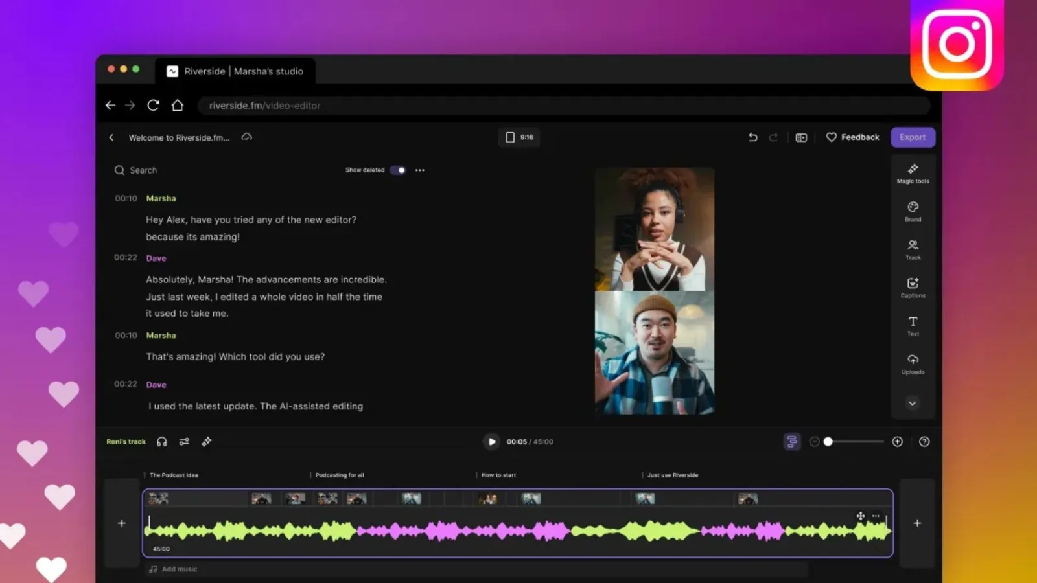
Task: Click speaker name Marsha at first 00:10
Action: (161, 198)
